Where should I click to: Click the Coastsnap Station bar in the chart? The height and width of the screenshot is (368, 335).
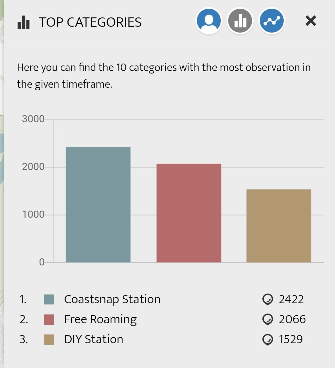pyautogui.click(x=98, y=204)
